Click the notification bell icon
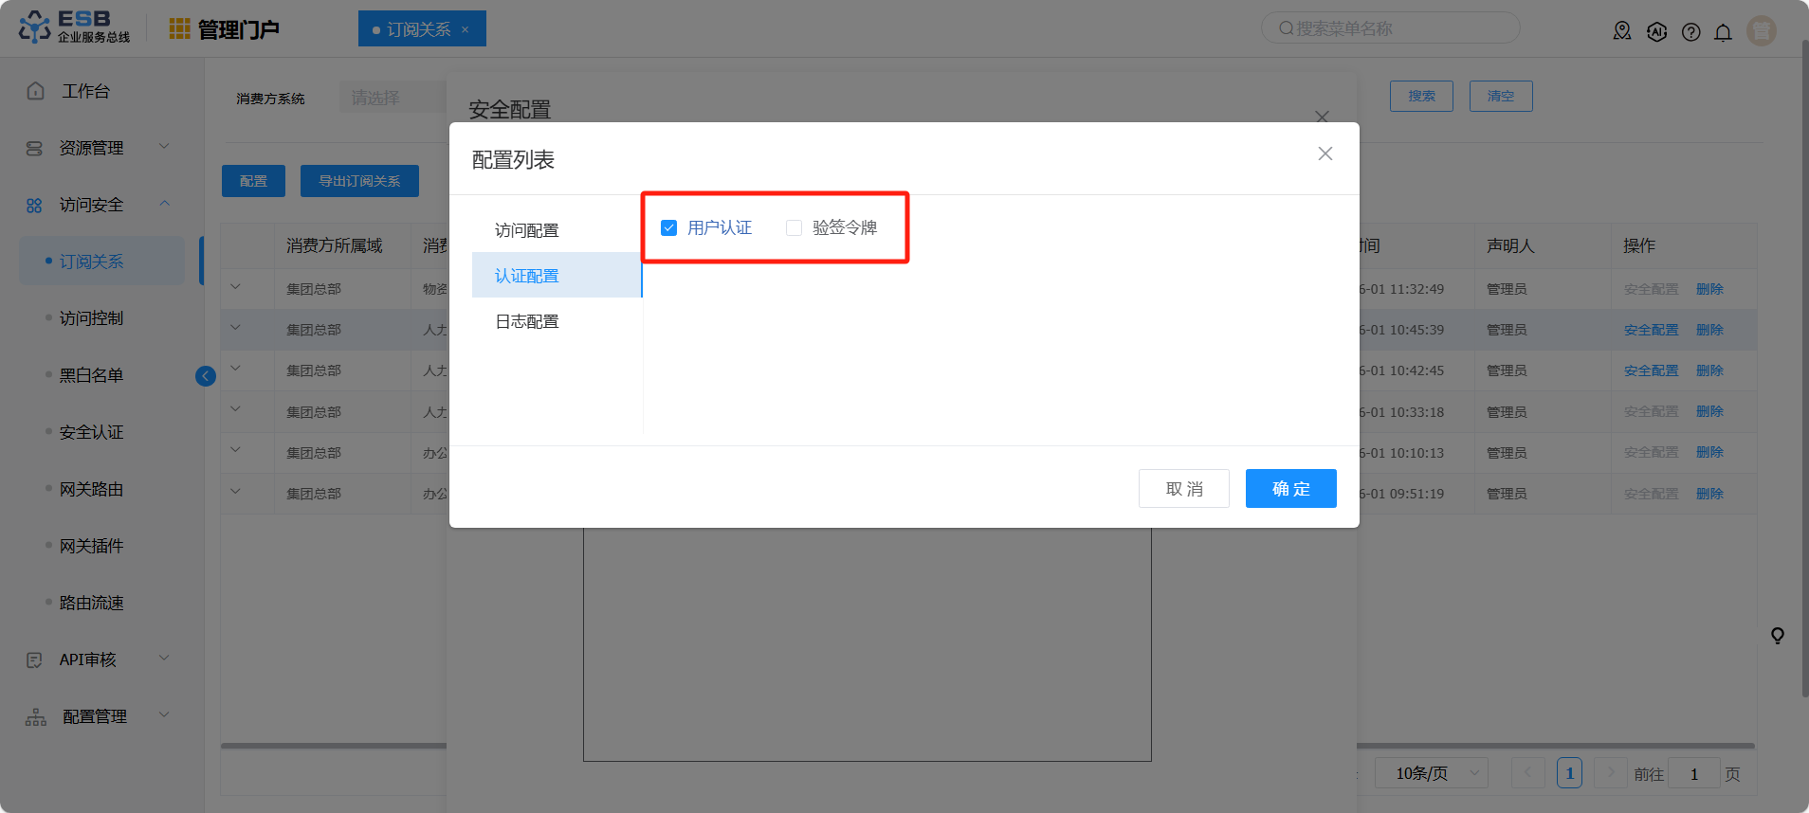Screen dimensions: 1809x813 coord(1723,32)
